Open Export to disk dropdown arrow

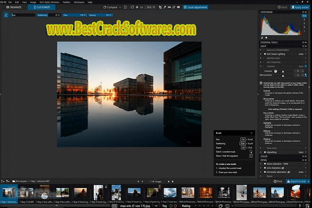(309, 181)
